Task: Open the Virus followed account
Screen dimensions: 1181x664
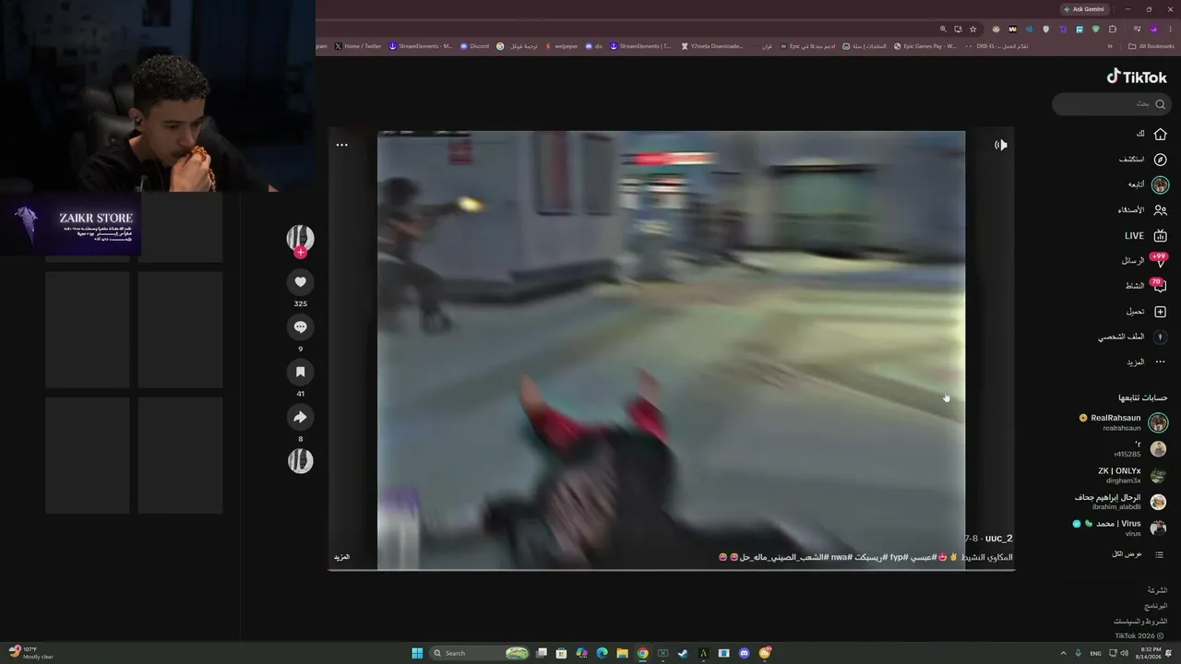Action: pyautogui.click(x=1120, y=528)
